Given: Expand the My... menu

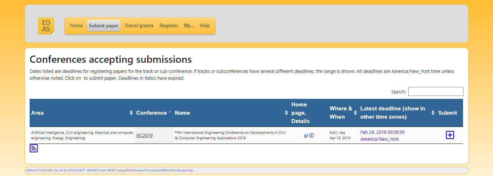Looking at the screenshot, I should click(x=189, y=26).
